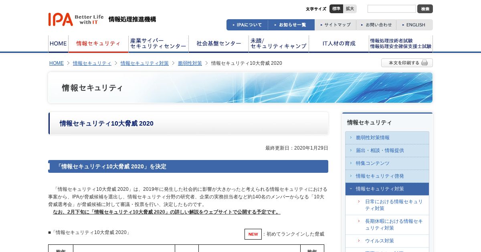Viewport: 481px width, 252px height.
Task: Click the underlined 2月下旬 announcement sentence
Action: pos(167,212)
